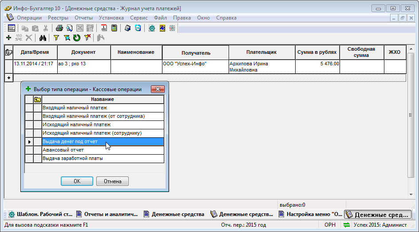419x232 pixels.
Task: Click the binoculars search icon
Action: (x=43, y=38)
